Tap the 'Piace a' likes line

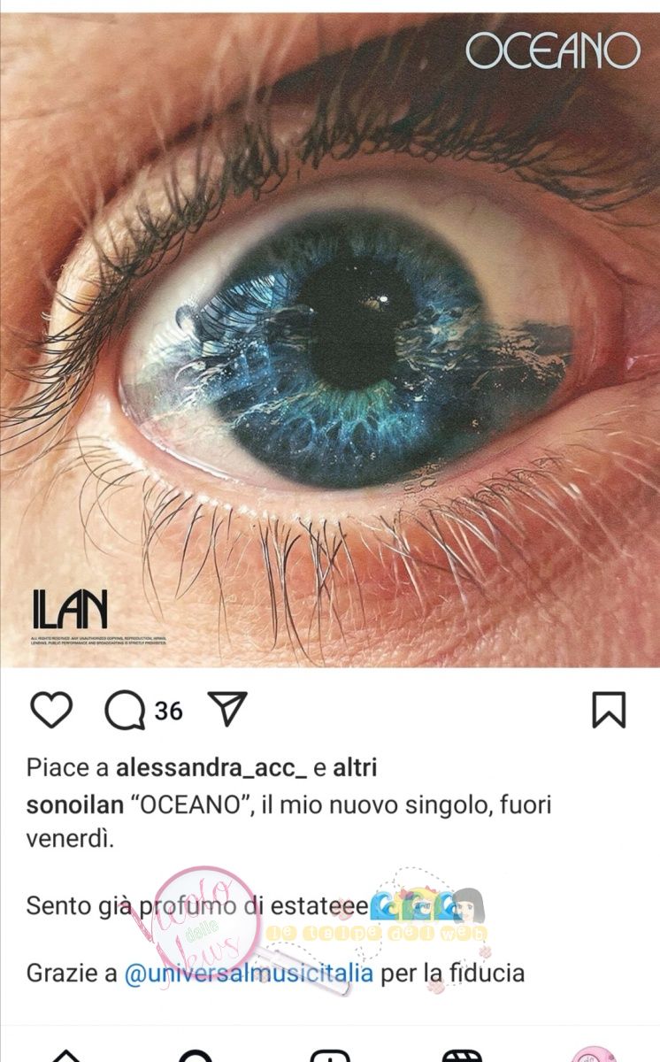coord(202,768)
